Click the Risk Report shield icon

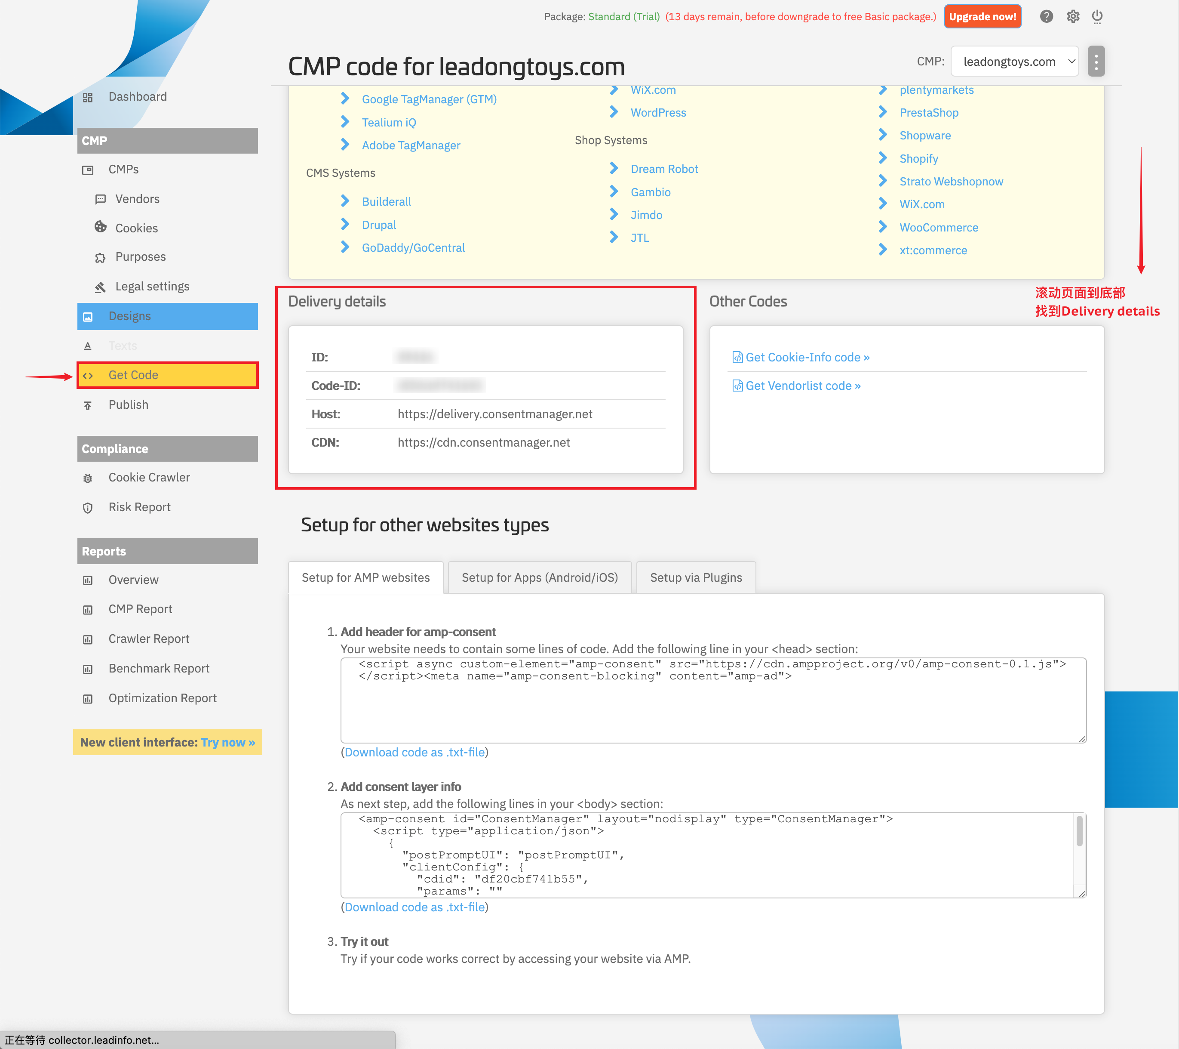[88, 507]
